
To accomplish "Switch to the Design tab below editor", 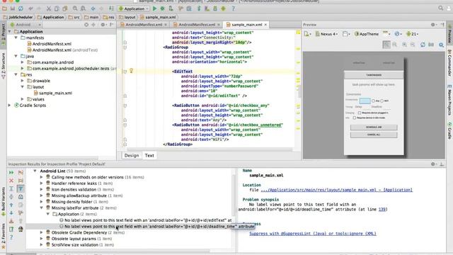I will click(x=132, y=156).
